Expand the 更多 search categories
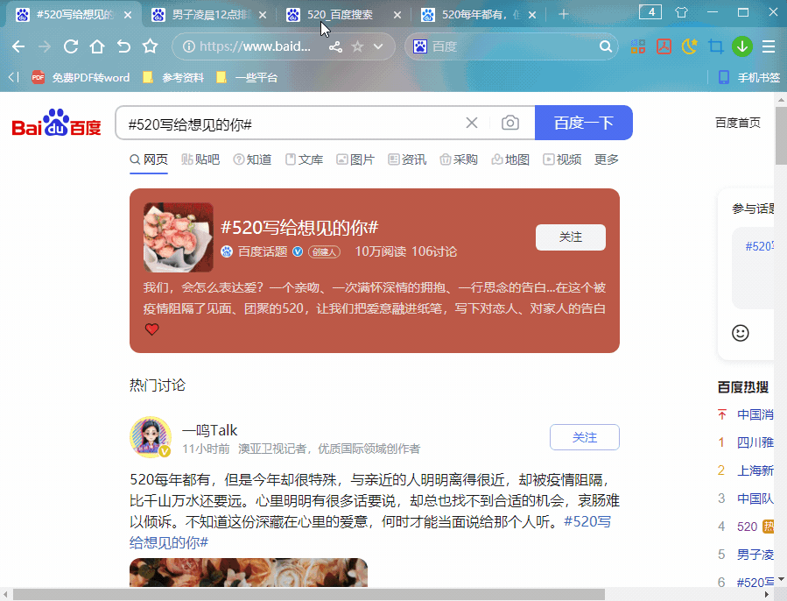This screenshot has height=601, width=787. pos(607,159)
